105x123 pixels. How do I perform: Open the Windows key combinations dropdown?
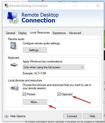(53, 67)
